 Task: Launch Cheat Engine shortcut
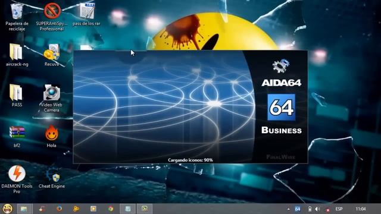click(52, 178)
